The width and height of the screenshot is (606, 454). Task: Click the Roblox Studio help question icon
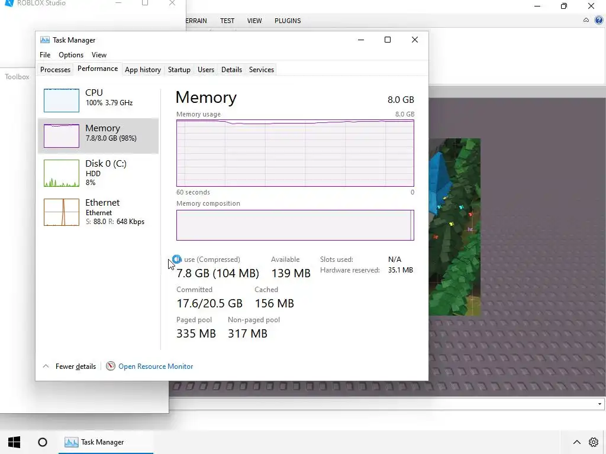599,20
